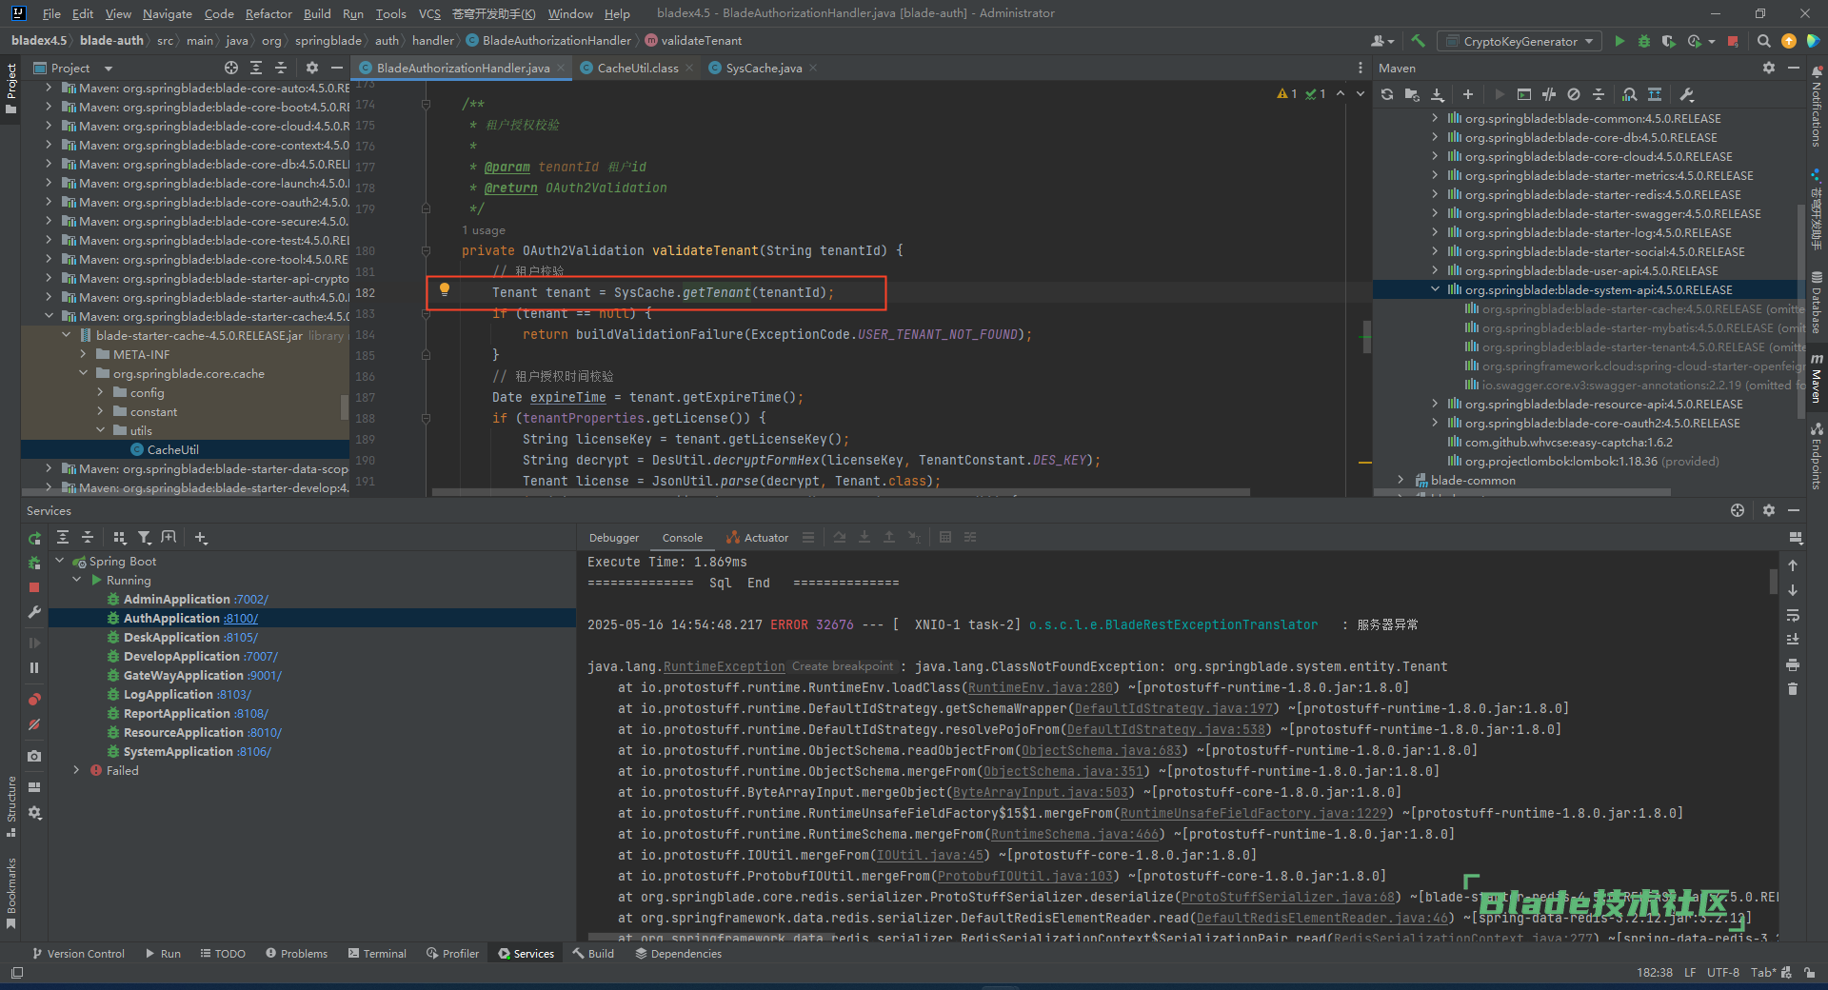Build project with the green hammer icon
1828x990 pixels.
(1419, 41)
